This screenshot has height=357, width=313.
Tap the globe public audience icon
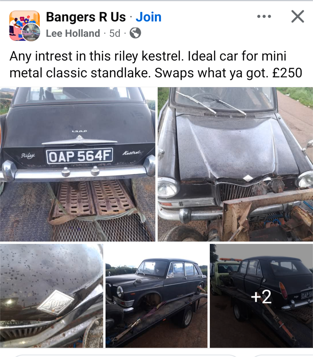(135, 33)
